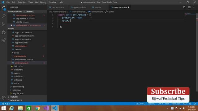Click the VS Code taskbar icon
The height and width of the screenshot is (111, 198).
55,108
